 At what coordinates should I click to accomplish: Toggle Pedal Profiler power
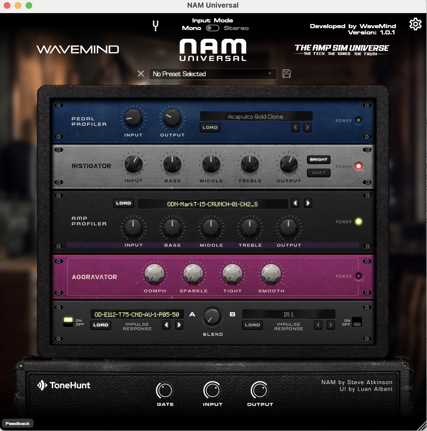(x=359, y=120)
